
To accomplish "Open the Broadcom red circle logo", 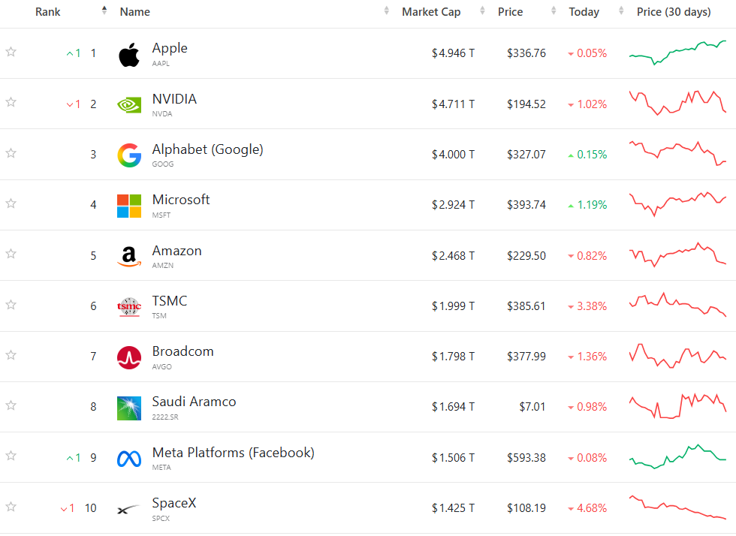I will click(129, 357).
